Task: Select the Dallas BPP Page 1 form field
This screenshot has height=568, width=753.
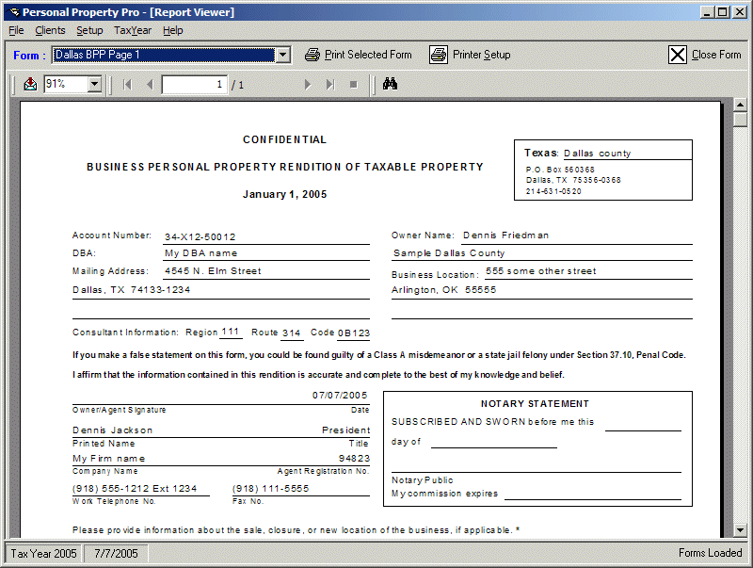Action: [164, 55]
